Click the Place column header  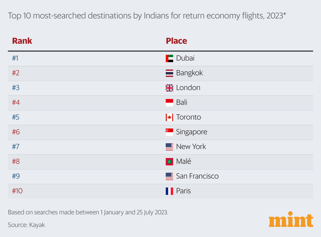tap(176, 41)
